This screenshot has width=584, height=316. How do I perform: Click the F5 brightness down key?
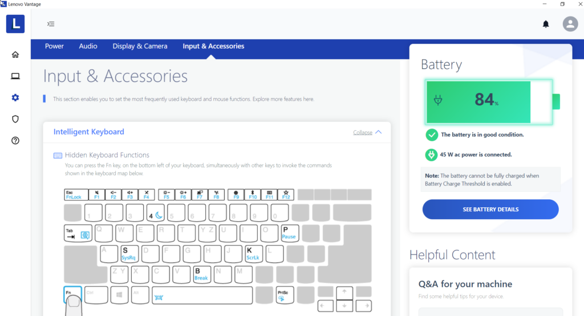click(x=167, y=195)
